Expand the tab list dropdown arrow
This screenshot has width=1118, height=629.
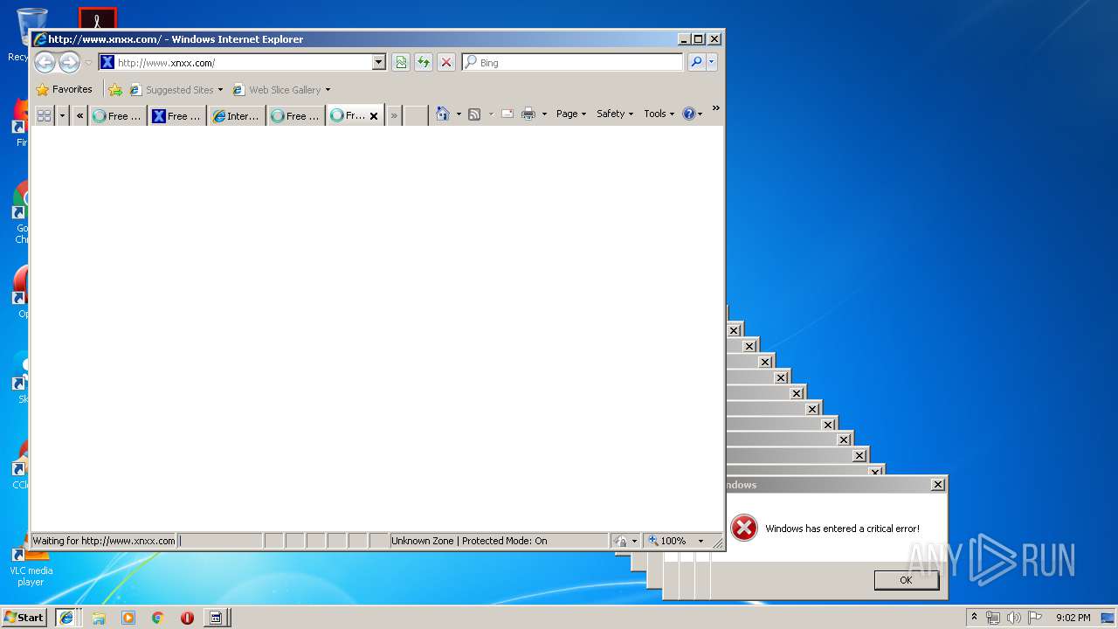pos(62,115)
